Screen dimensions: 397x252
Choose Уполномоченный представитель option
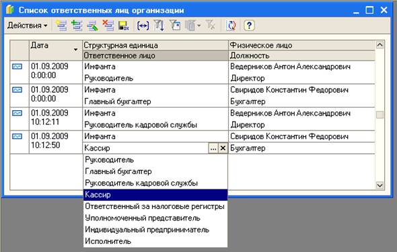pyautogui.click(x=155, y=218)
